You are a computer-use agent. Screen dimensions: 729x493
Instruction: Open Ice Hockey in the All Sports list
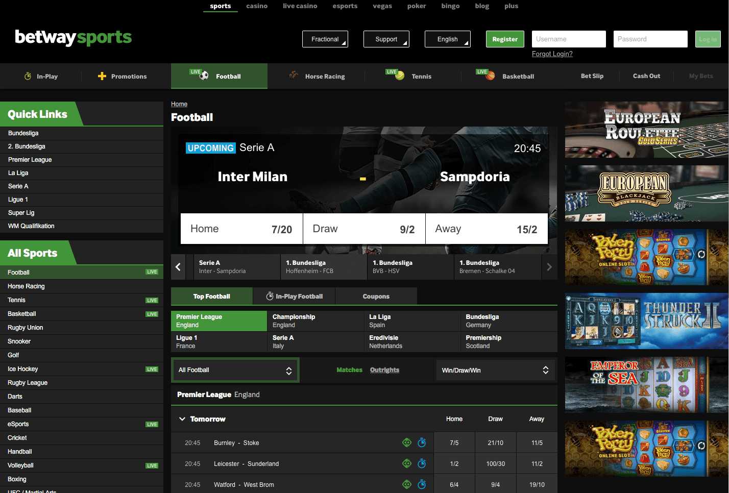click(x=82, y=369)
